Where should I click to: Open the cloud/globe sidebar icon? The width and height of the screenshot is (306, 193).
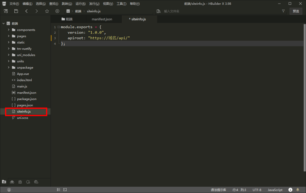pyautogui.click(x=36, y=182)
